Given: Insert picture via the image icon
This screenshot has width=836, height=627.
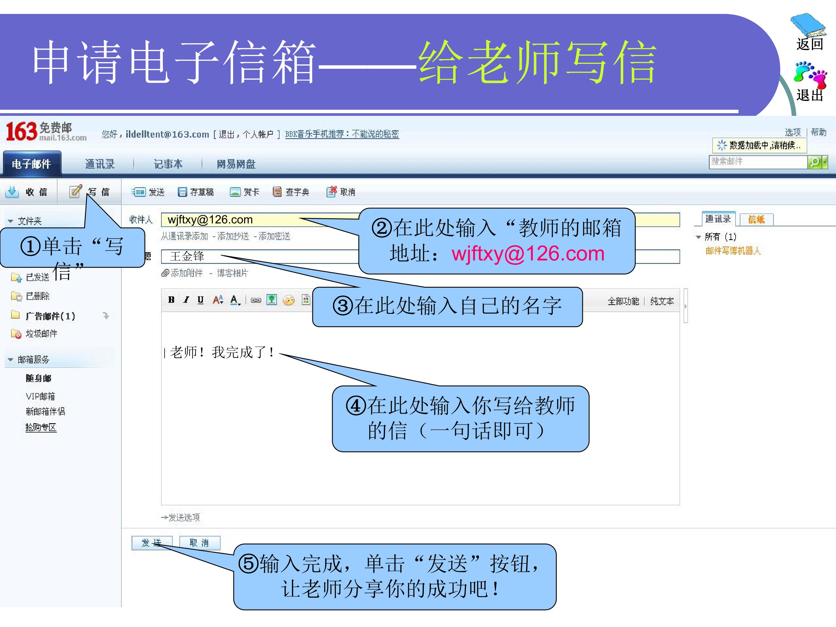Looking at the screenshot, I should pyautogui.click(x=271, y=300).
